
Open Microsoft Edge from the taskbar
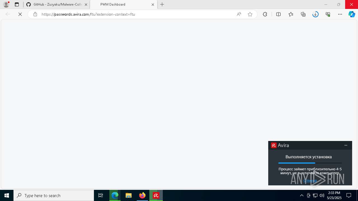pos(115,195)
